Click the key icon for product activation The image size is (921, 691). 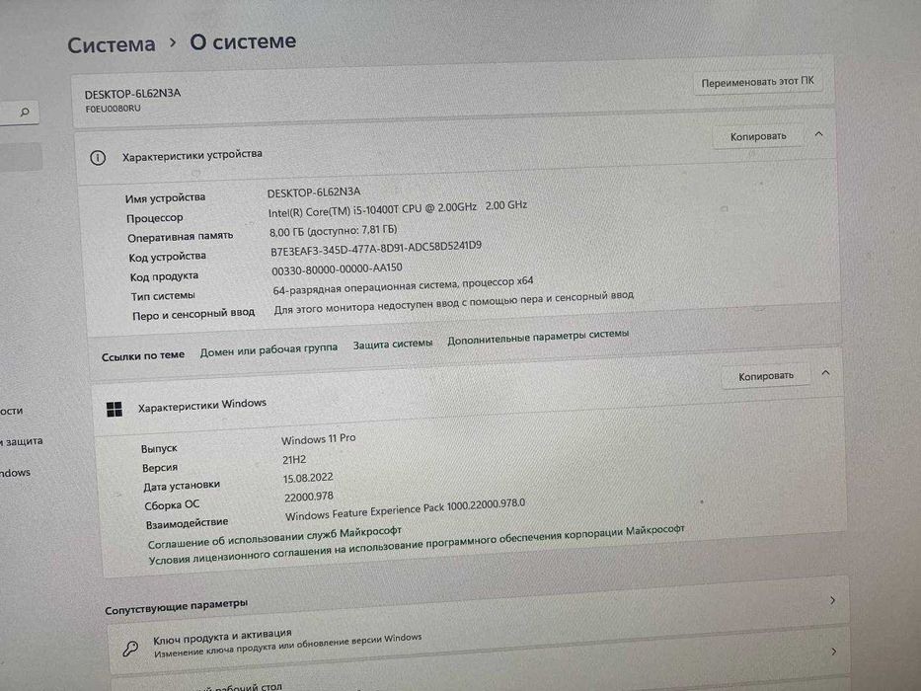click(x=130, y=649)
